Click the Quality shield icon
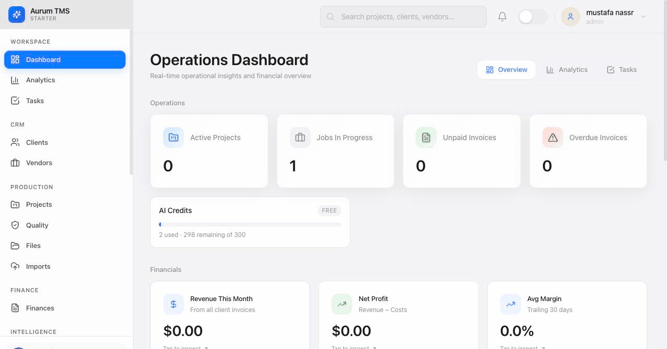 point(15,225)
